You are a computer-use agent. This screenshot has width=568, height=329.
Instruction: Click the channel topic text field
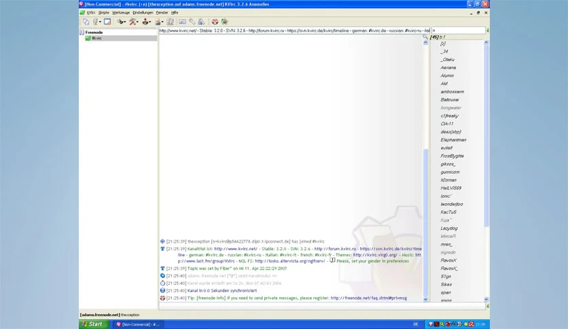click(294, 31)
